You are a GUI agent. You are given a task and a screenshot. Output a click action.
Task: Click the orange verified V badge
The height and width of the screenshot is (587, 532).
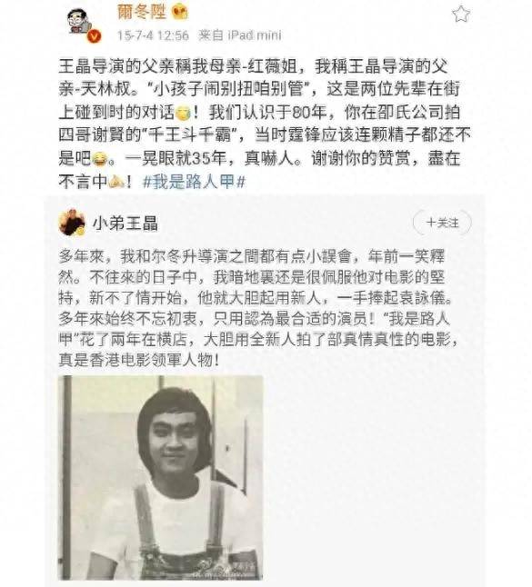94,36
